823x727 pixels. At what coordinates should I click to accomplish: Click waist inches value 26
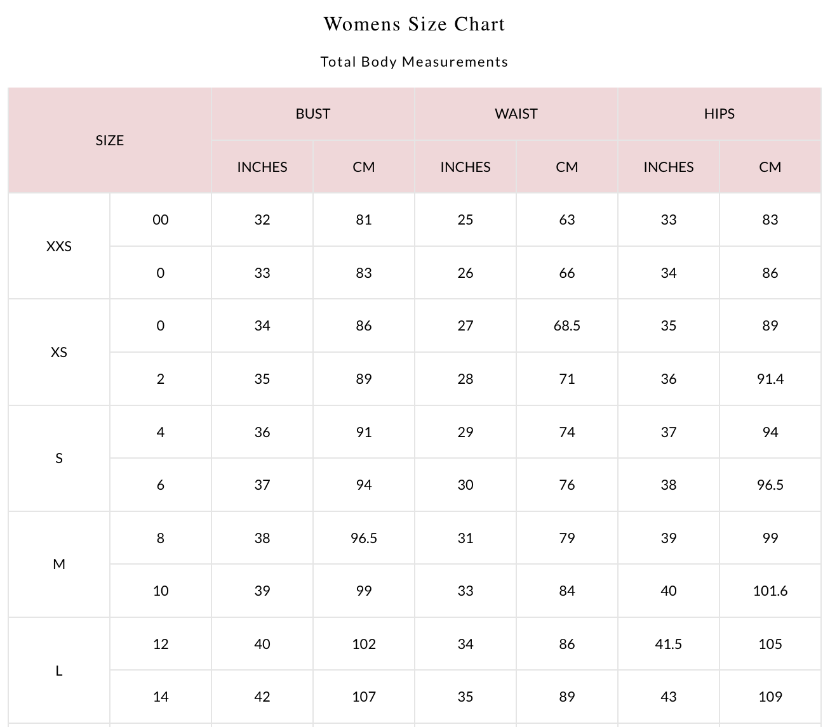(465, 273)
